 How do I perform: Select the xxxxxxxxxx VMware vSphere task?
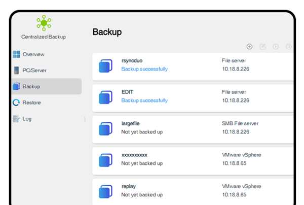pos(193,161)
